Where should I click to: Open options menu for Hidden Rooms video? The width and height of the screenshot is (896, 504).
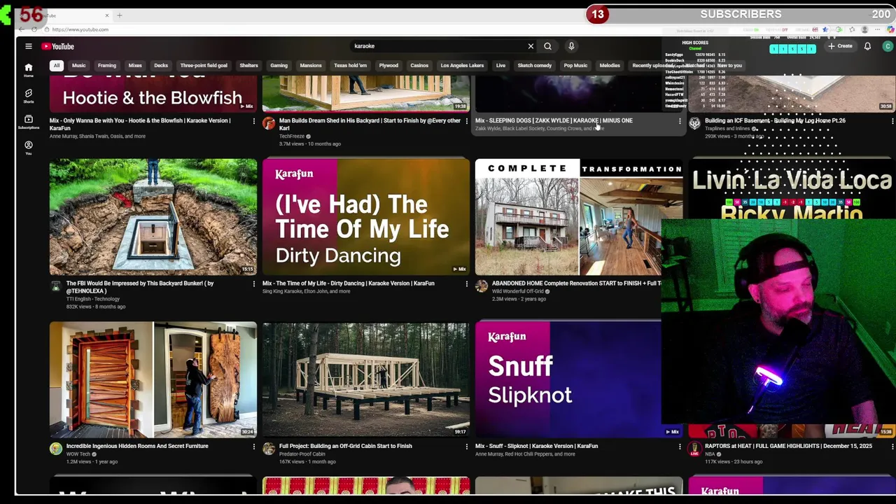pyautogui.click(x=254, y=446)
